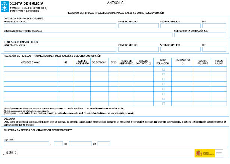Tick Bono Formación checkbox in last table row

point(163,103)
